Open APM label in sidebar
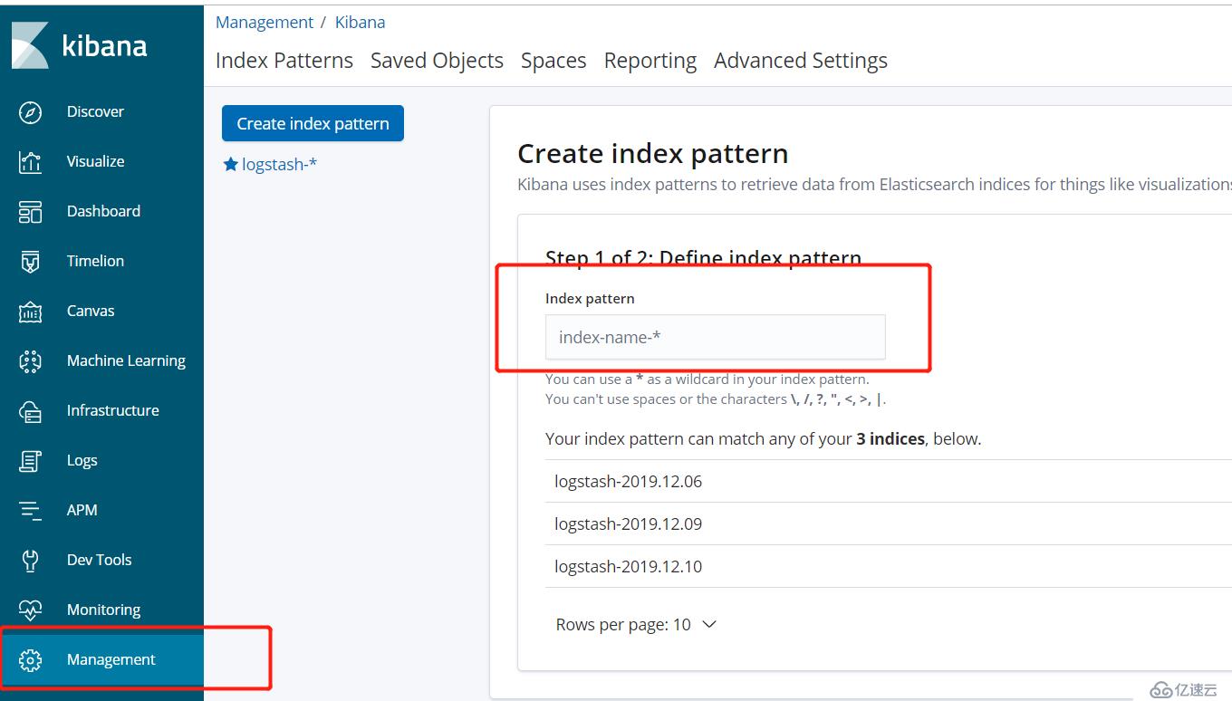 (x=82, y=510)
